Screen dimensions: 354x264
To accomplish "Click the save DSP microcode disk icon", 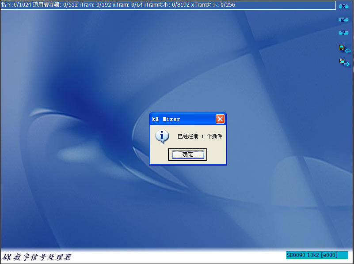I will click(x=341, y=47).
